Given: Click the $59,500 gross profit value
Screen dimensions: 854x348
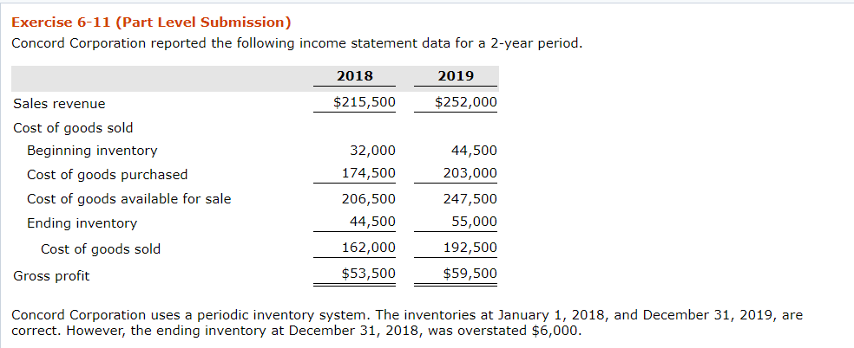Looking at the screenshot, I should click(470, 274).
